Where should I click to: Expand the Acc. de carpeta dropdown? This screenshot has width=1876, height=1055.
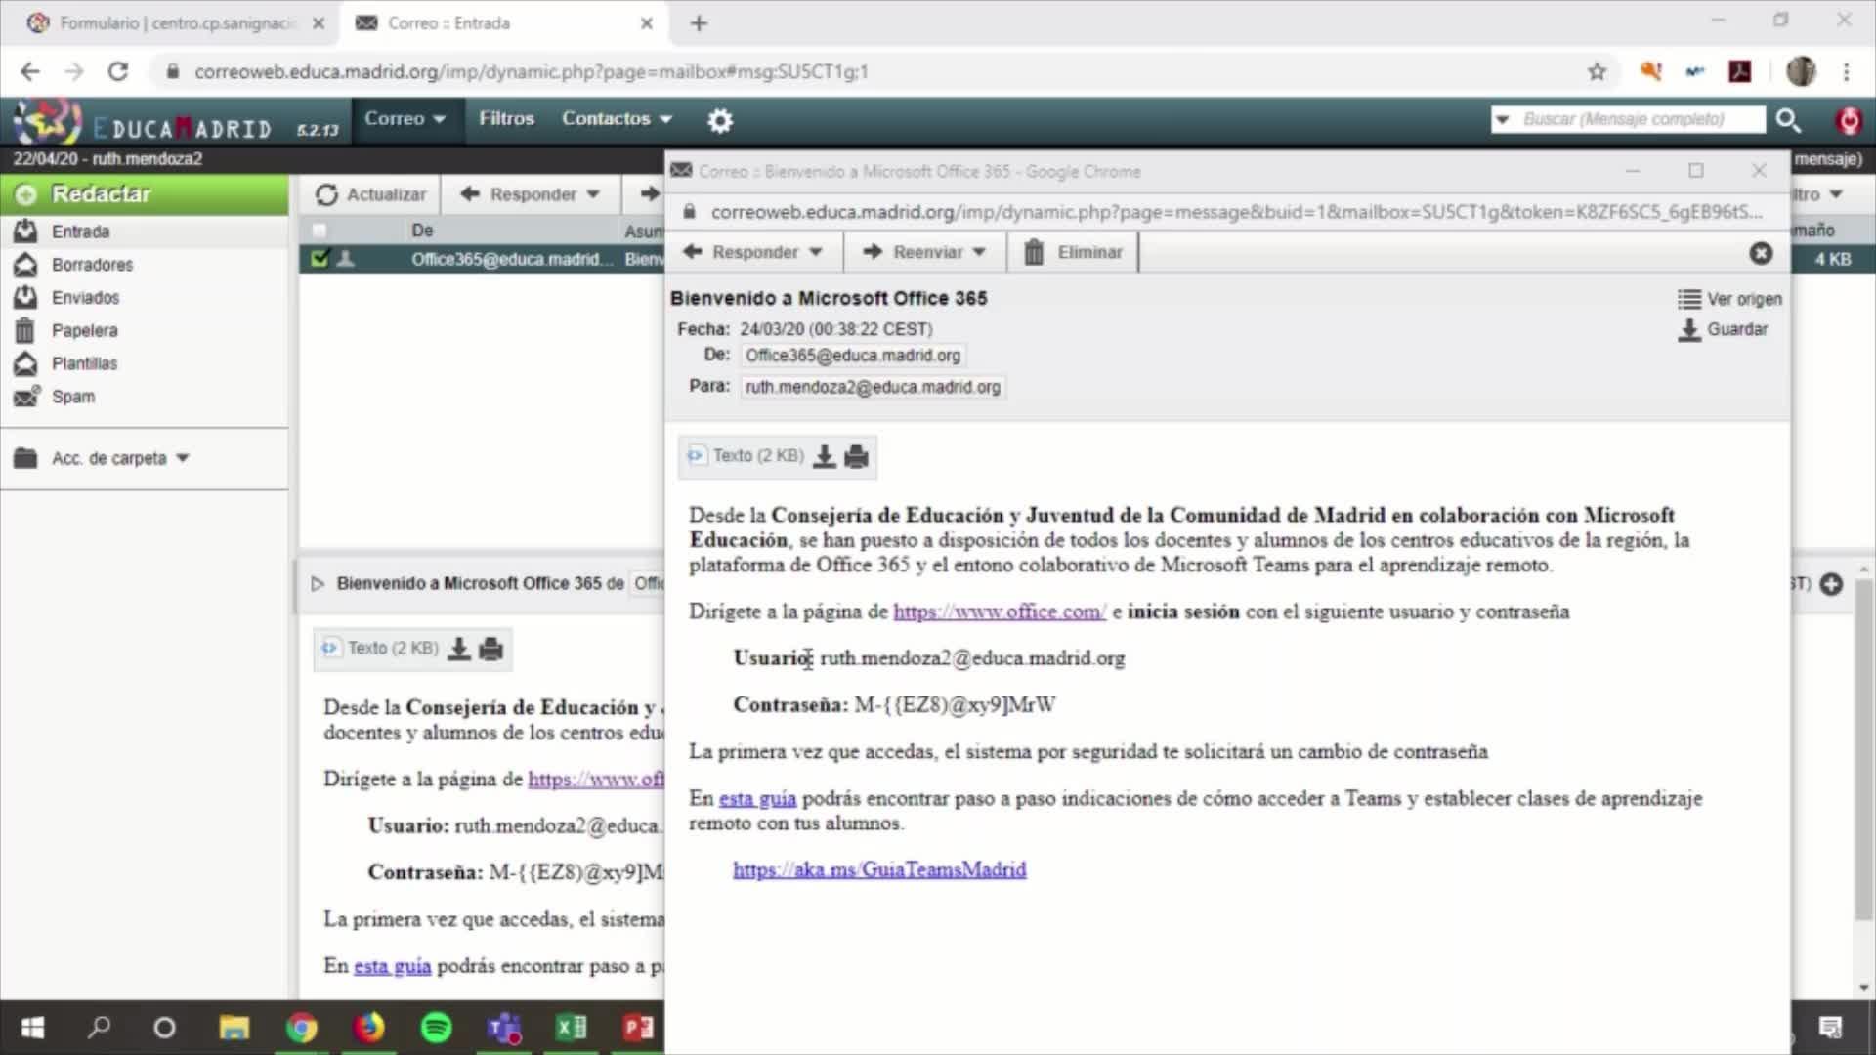pyautogui.click(x=182, y=458)
